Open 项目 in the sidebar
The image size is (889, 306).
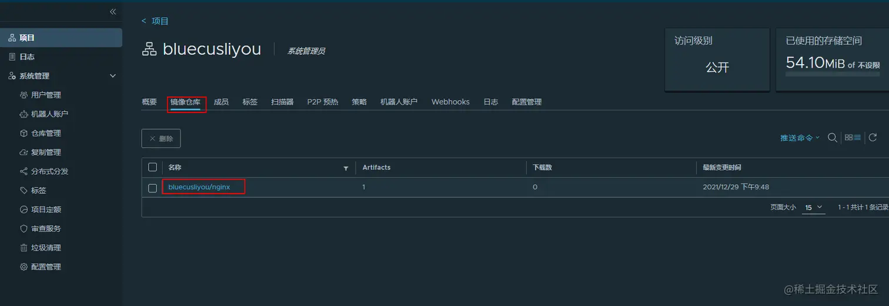[x=61, y=38]
